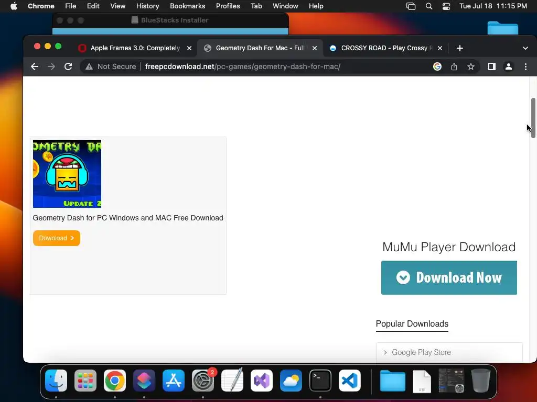Open the Trash from the Dock

pyautogui.click(x=481, y=381)
